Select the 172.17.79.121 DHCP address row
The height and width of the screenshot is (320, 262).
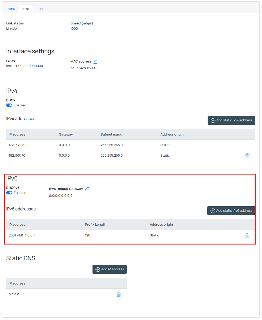click(18, 145)
